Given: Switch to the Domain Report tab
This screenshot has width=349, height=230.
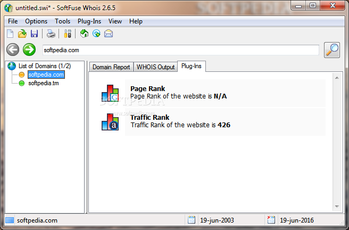Looking at the screenshot, I should [111, 67].
